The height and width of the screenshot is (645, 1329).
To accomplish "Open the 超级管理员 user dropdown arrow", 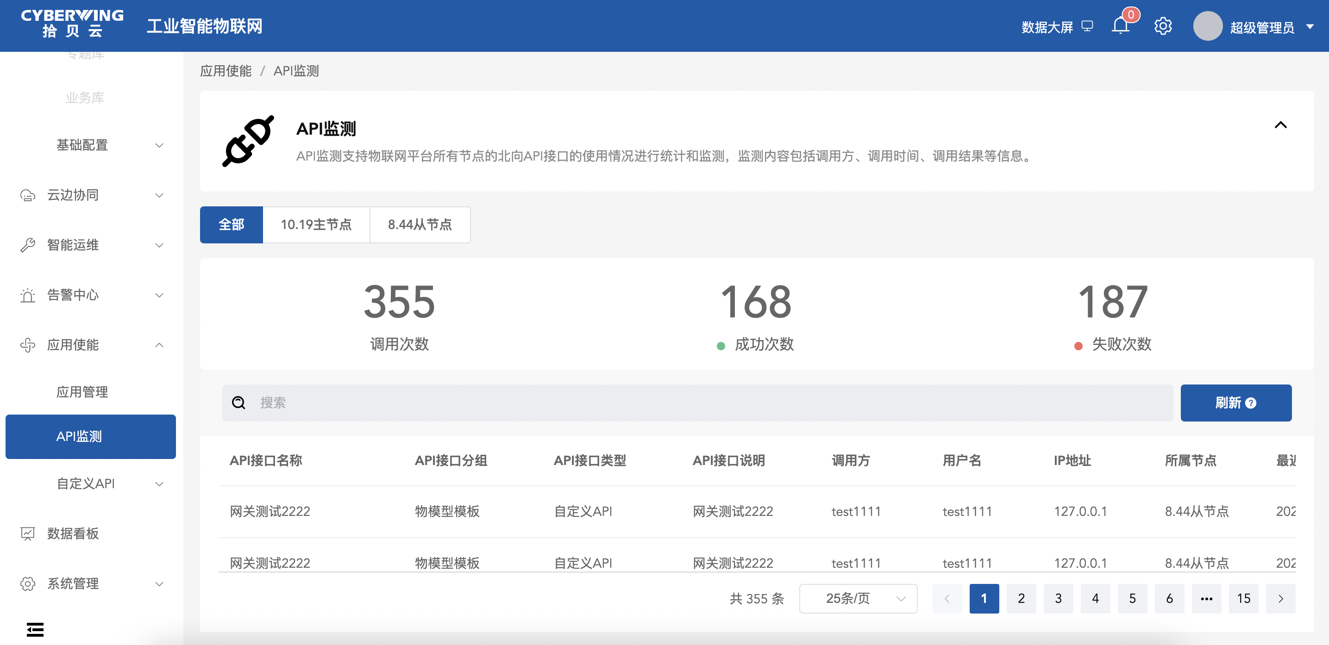I will click(1310, 26).
